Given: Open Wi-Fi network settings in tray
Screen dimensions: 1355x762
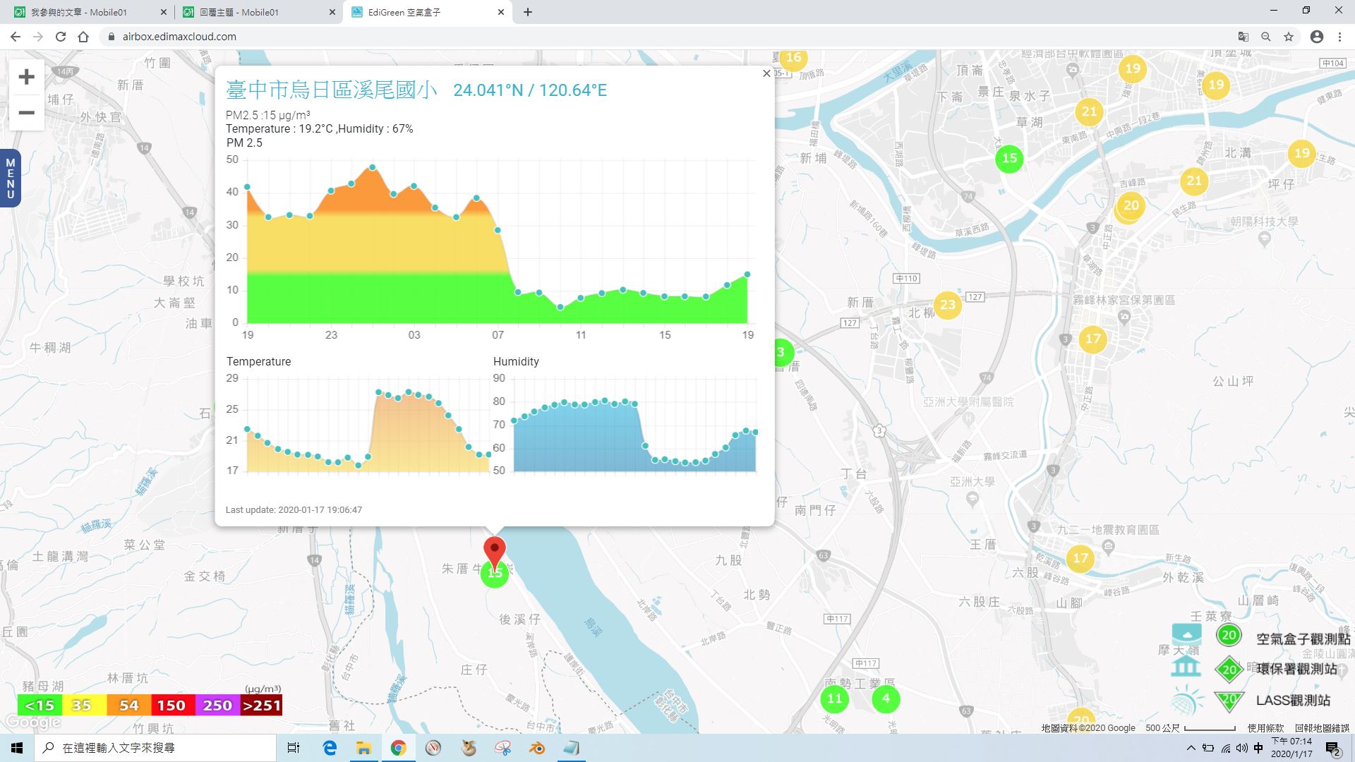Looking at the screenshot, I should (x=1225, y=748).
